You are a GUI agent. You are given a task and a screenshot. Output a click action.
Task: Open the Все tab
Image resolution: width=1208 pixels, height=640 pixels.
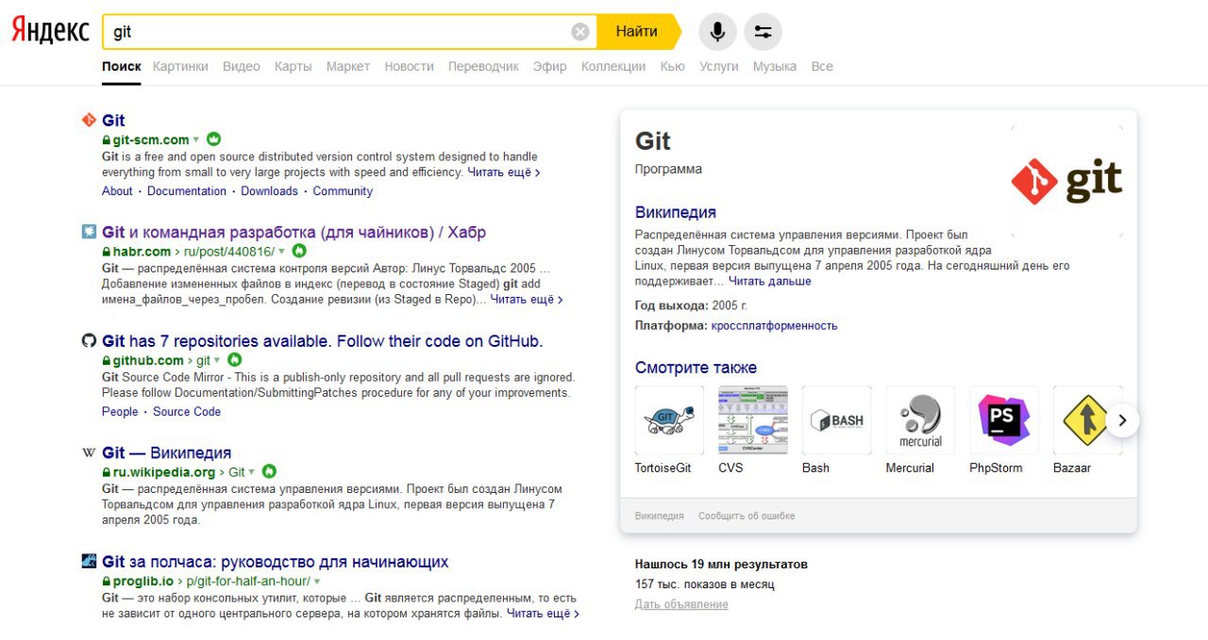(822, 66)
